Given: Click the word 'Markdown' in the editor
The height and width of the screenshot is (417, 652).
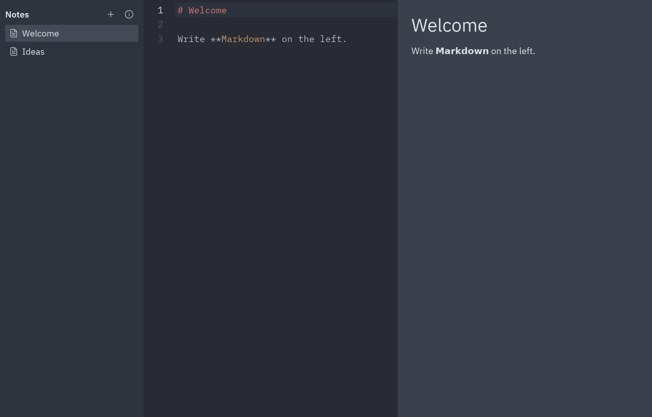Looking at the screenshot, I should pos(243,39).
